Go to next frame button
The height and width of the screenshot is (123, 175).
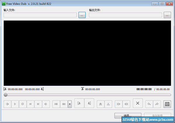pyautogui.click(x=38, y=104)
